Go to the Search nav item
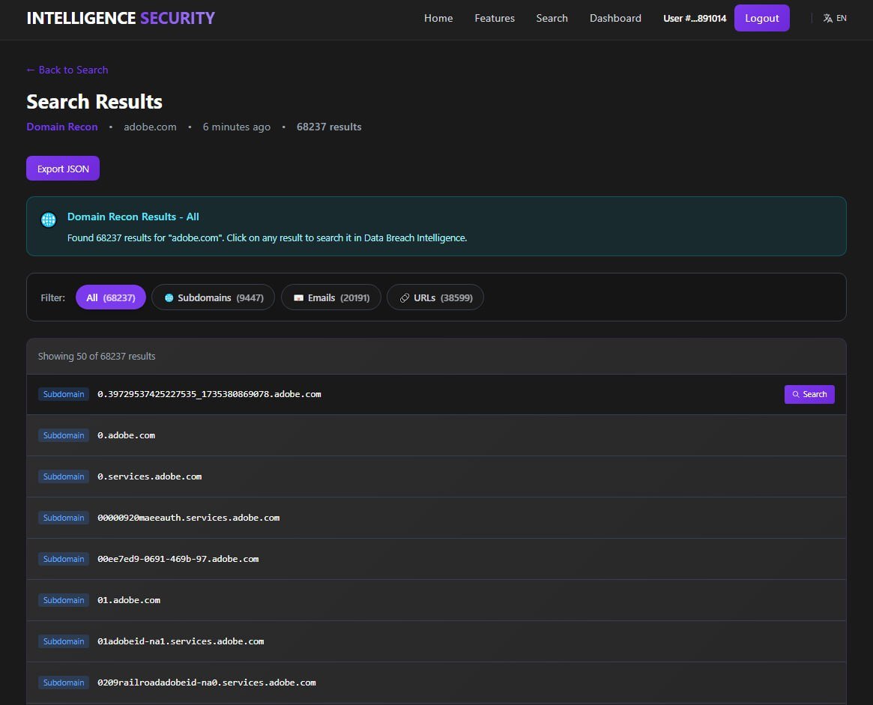 552,19
